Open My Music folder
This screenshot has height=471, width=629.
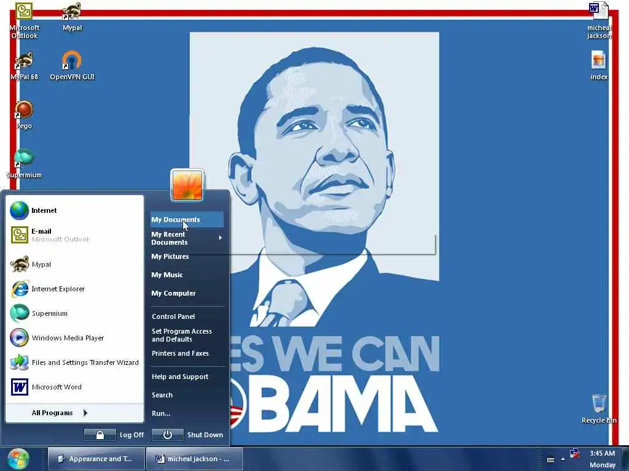187,275
